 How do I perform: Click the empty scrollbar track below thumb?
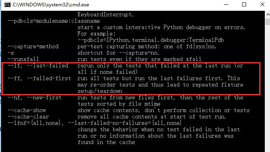pos(268,86)
